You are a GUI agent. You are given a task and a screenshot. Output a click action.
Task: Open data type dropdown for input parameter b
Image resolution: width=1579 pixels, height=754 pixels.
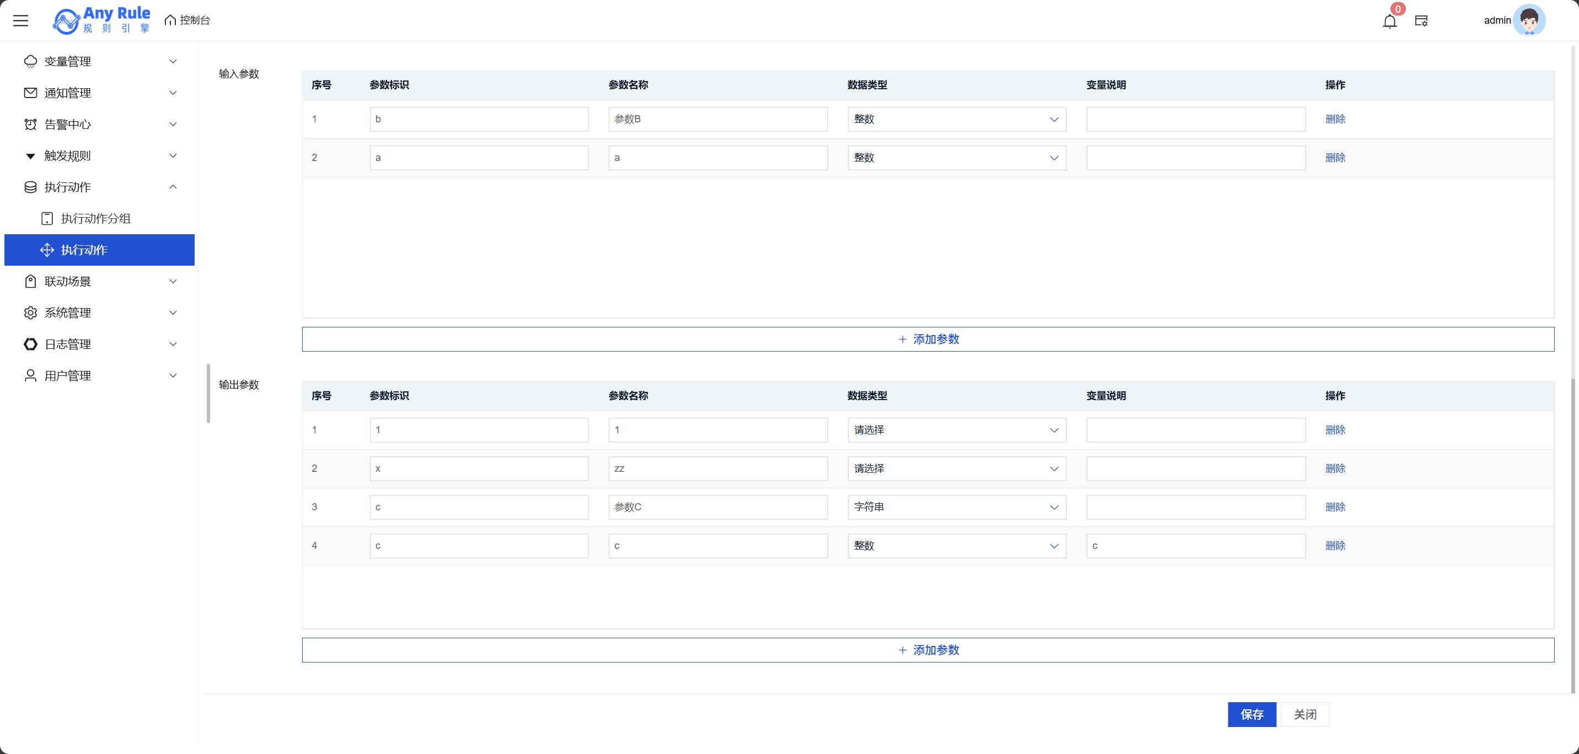coord(956,119)
